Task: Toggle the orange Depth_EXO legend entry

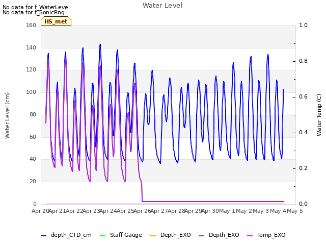Action: (170, 235)
